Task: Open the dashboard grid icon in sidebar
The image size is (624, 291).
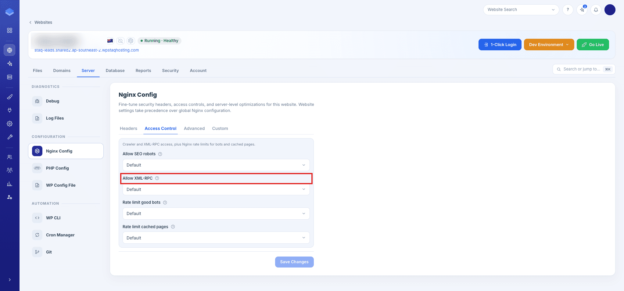Action: point(10,31)
